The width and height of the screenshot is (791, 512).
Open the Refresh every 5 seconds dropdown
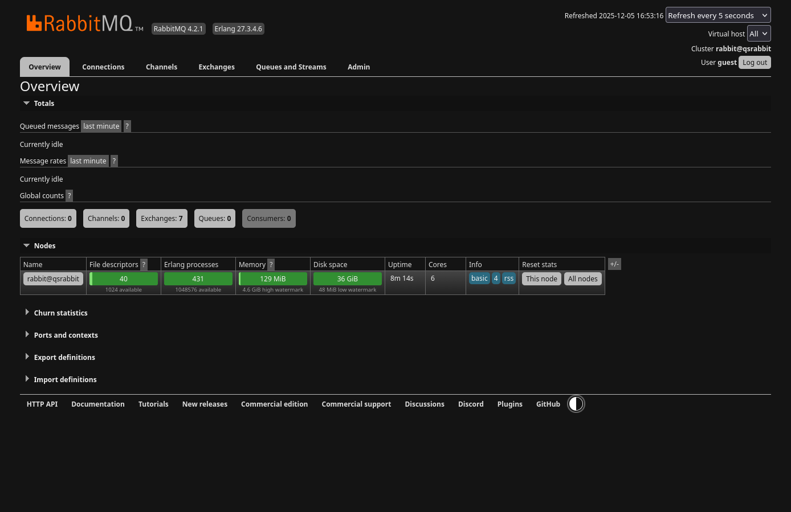717,15
